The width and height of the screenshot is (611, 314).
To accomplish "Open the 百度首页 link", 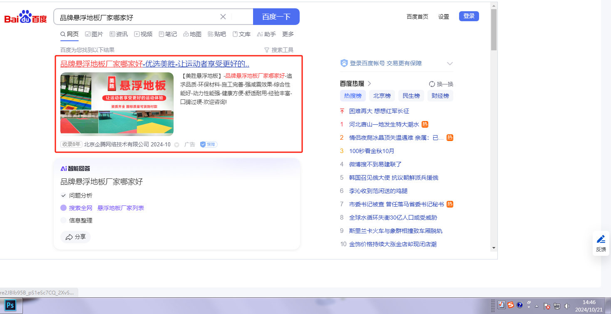I will pos(417,17).
